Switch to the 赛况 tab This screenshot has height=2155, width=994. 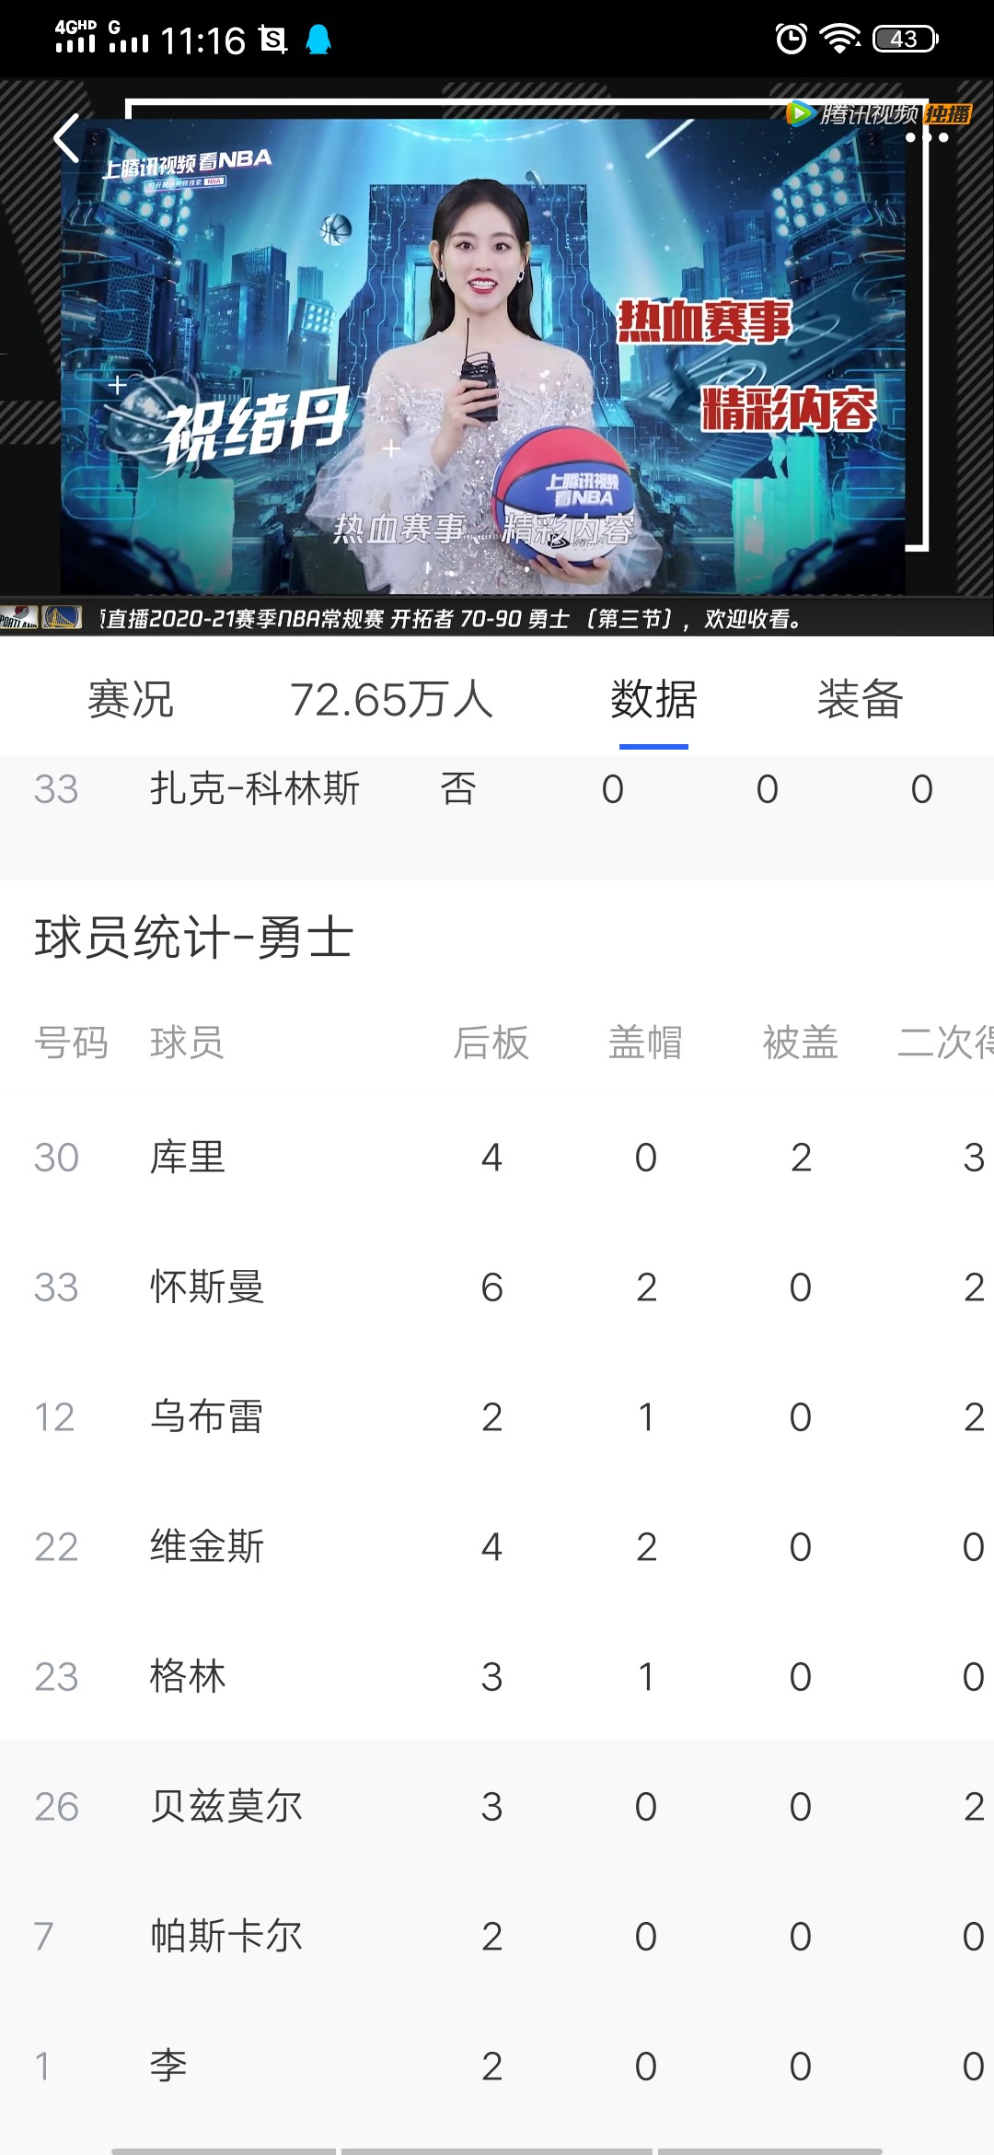[131, 699]
